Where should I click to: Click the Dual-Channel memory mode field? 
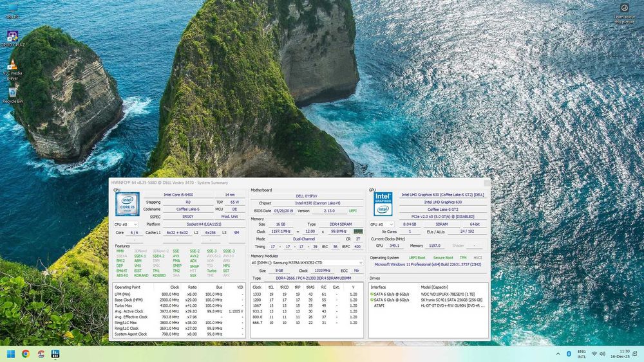304,239
